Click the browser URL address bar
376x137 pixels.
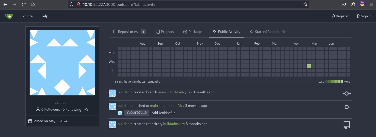pos(188,4)
